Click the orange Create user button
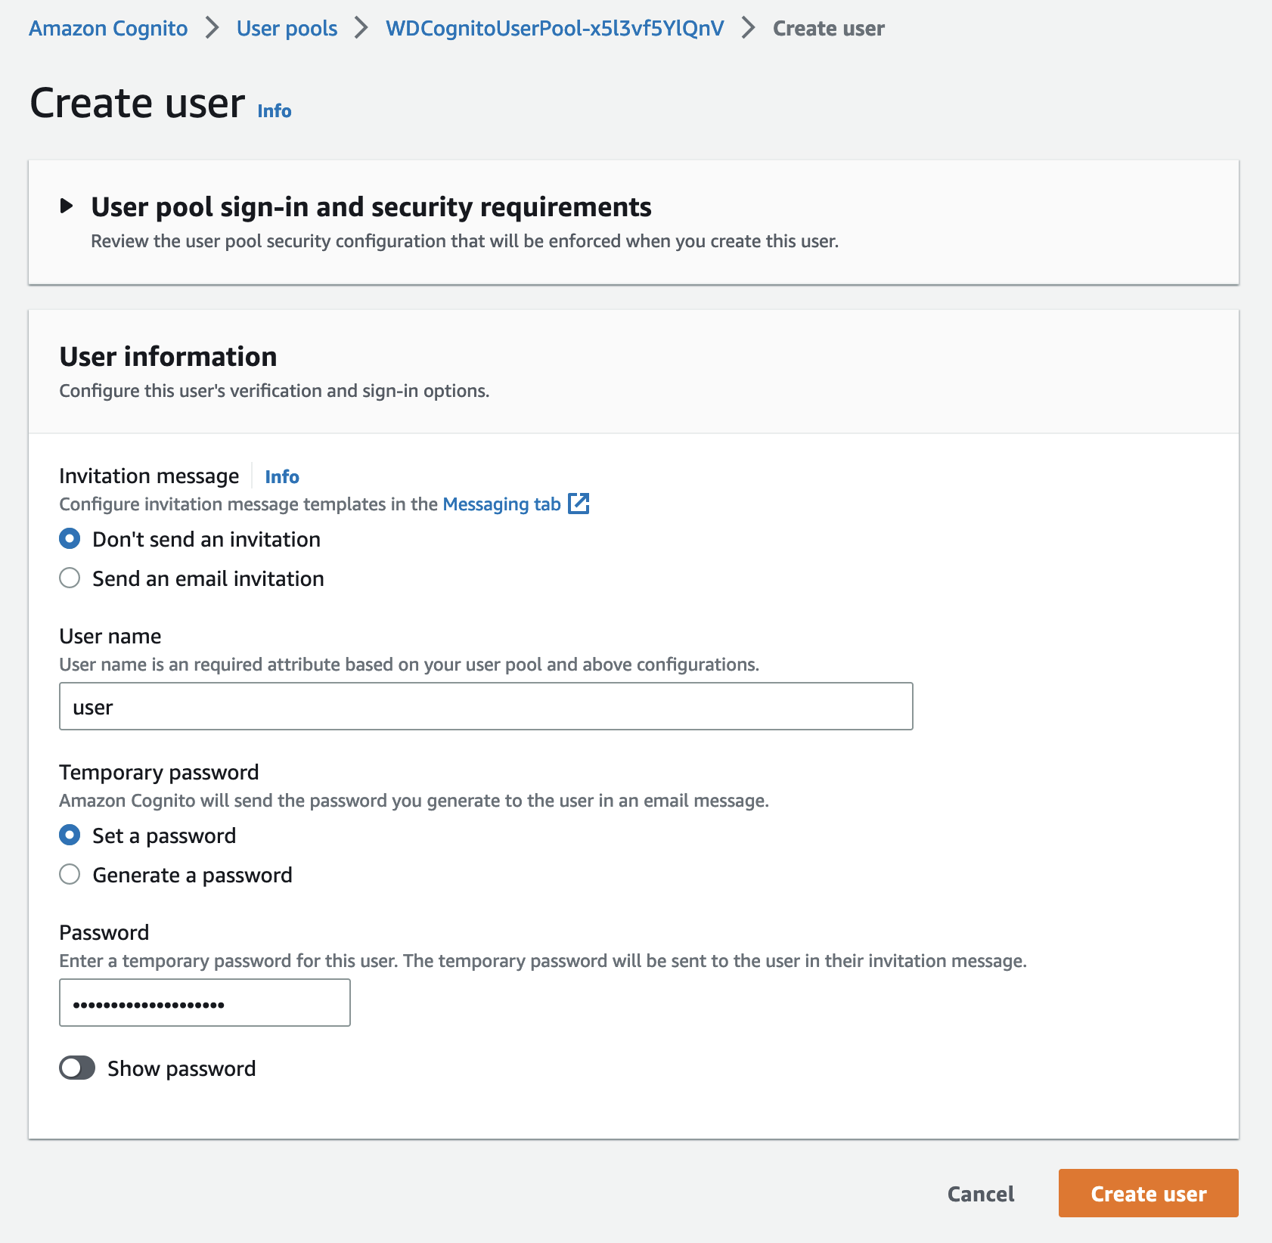 click(x=1147, y=1193)
